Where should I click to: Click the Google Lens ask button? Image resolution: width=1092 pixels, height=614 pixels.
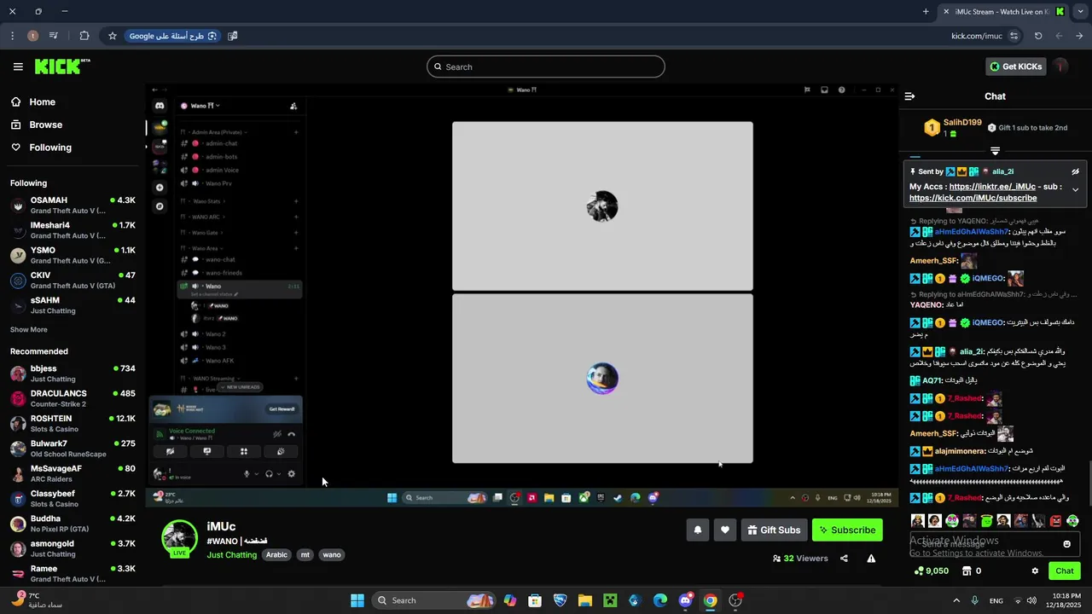(174, 36)
